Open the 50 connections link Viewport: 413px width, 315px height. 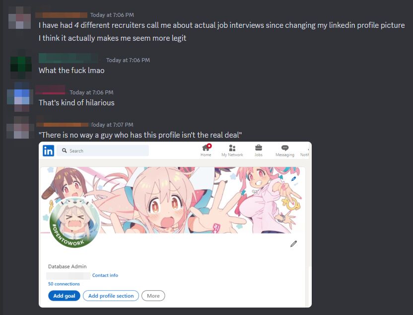coord(64,284)
